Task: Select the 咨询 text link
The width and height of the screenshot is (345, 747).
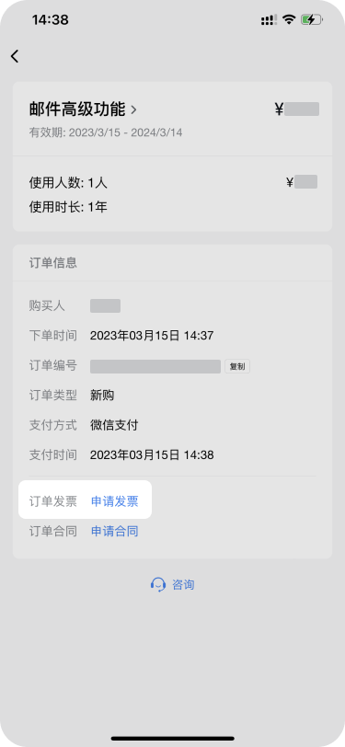Action: pyautogui.click(x=183, y=584)
